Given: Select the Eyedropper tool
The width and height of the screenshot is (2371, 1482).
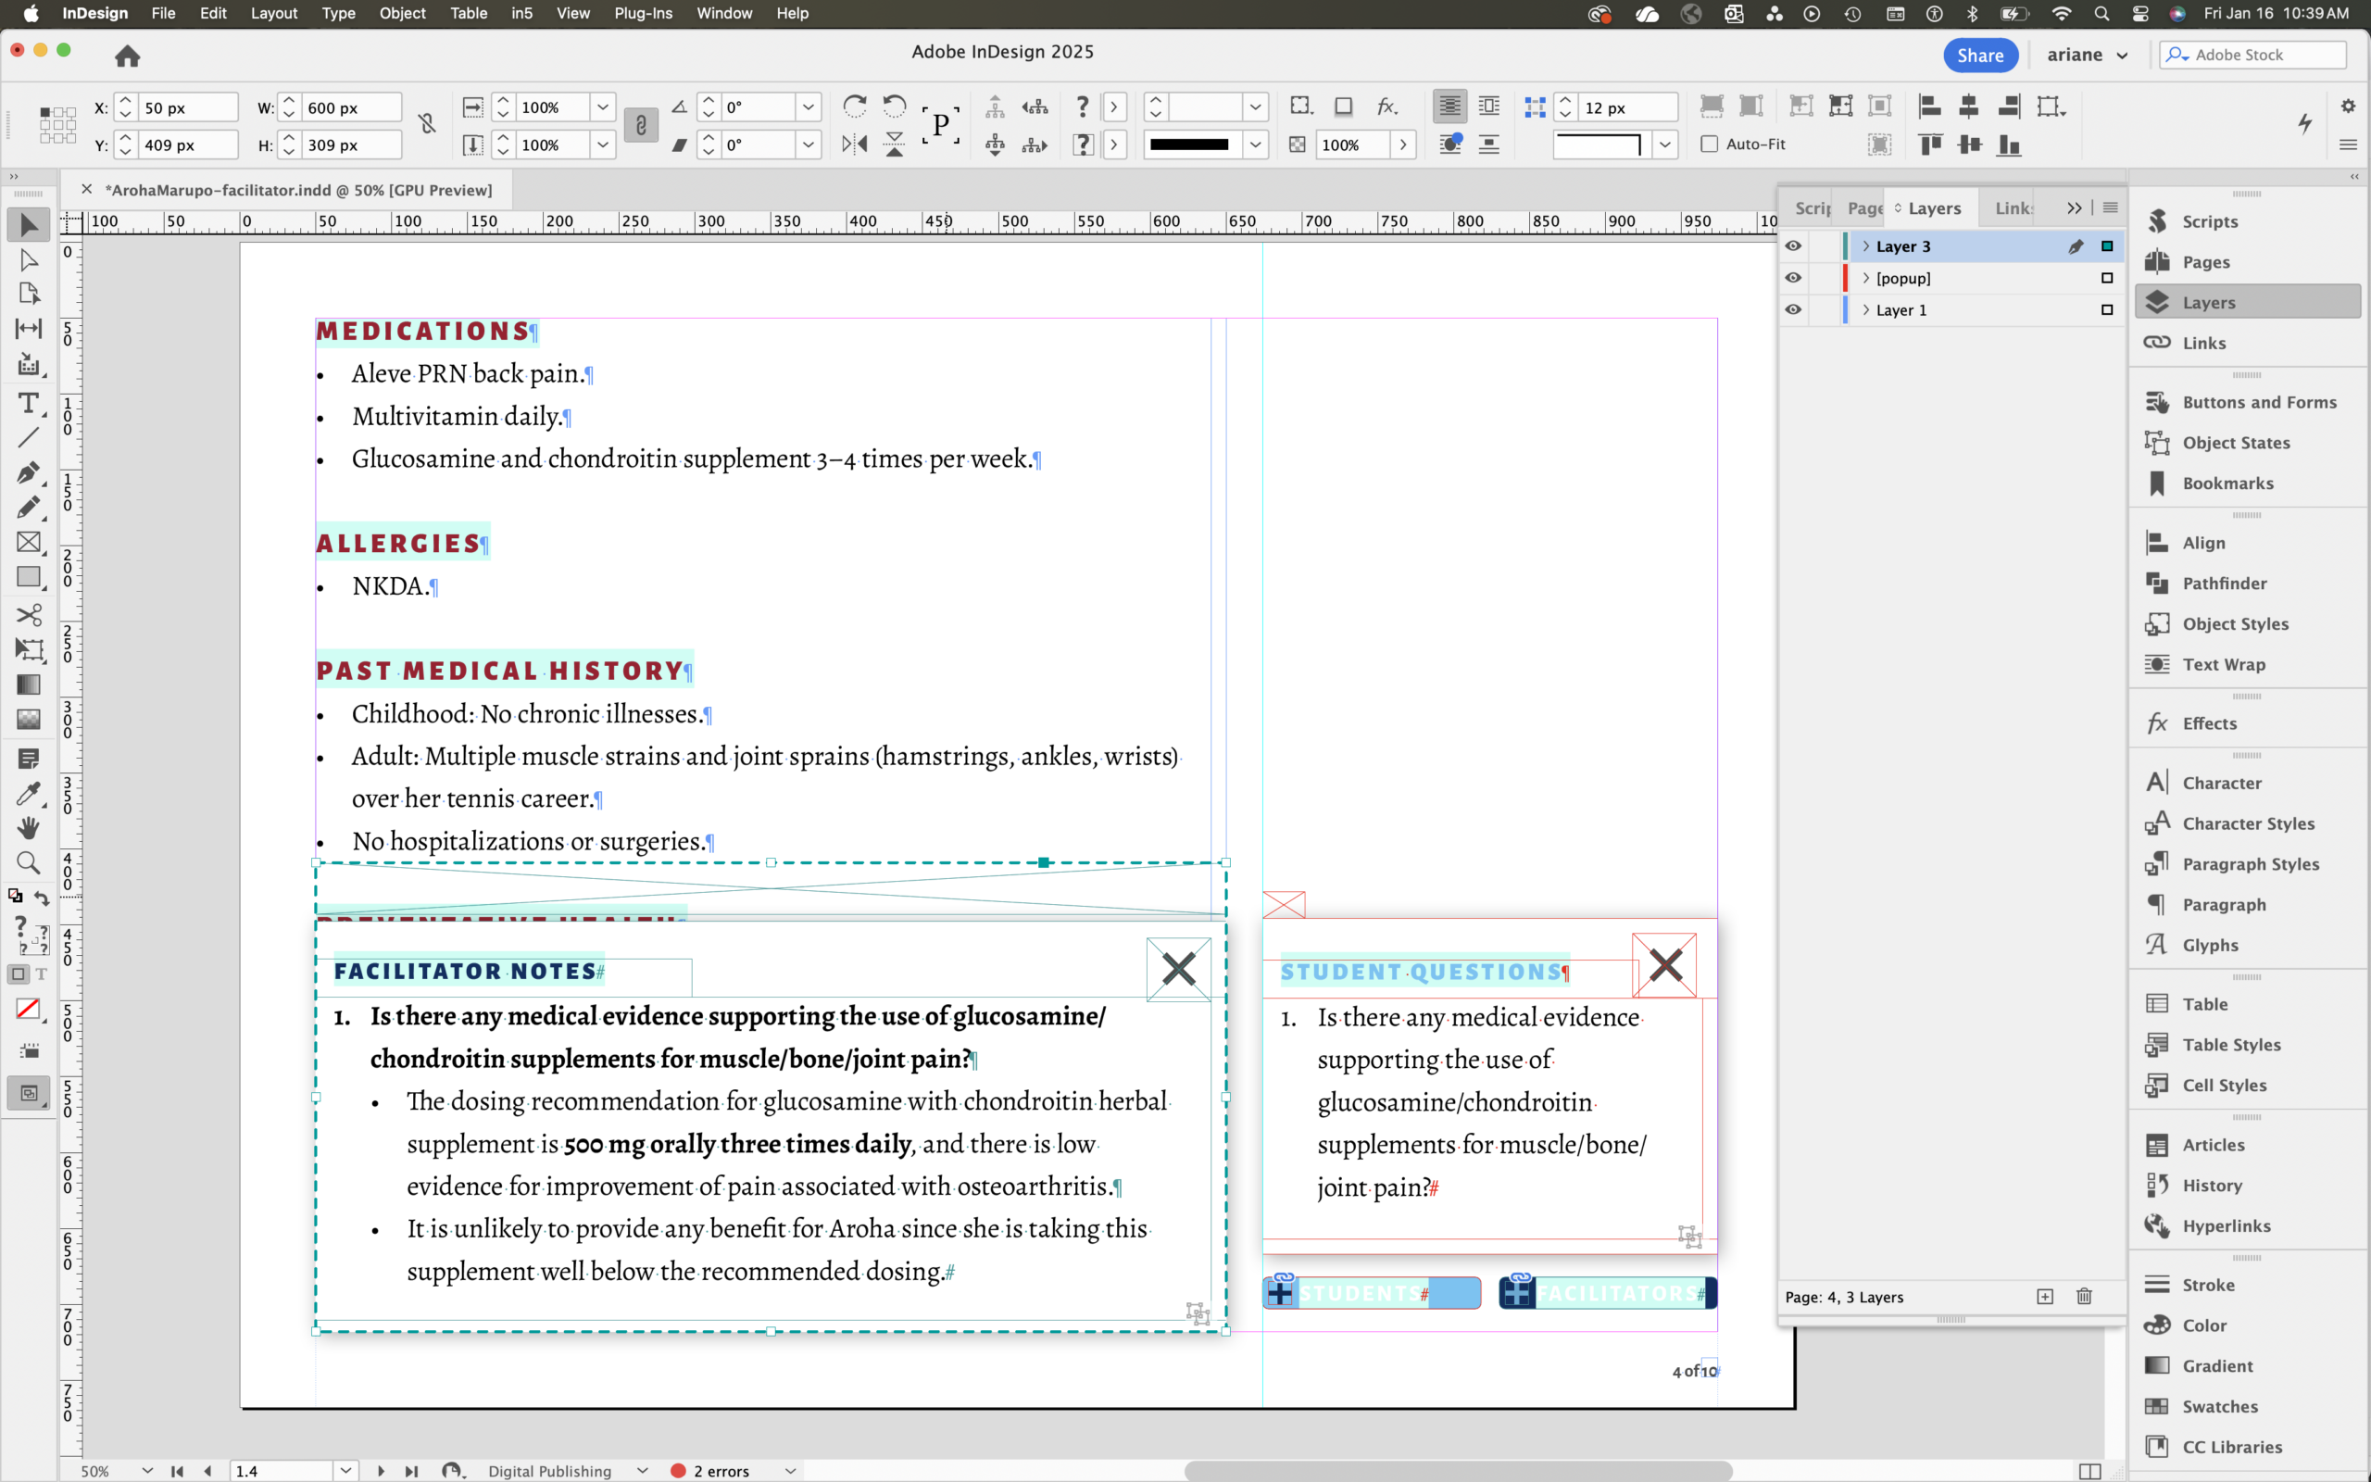Looking at the screenshot, I should click(x=29, y=793).
